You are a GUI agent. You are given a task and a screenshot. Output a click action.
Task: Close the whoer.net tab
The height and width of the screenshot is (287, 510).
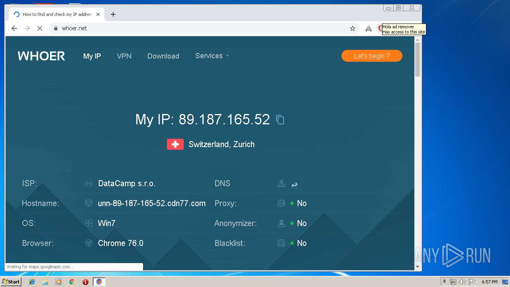click(x=98, y=14)
